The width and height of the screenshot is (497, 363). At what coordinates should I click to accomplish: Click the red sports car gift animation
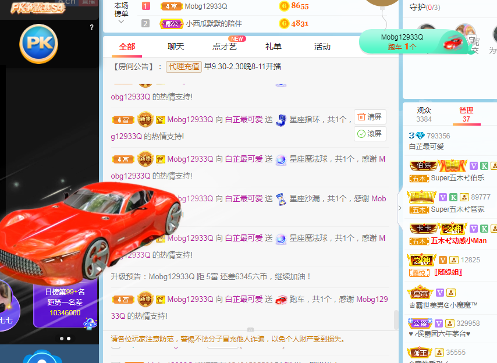coord(90,233)
